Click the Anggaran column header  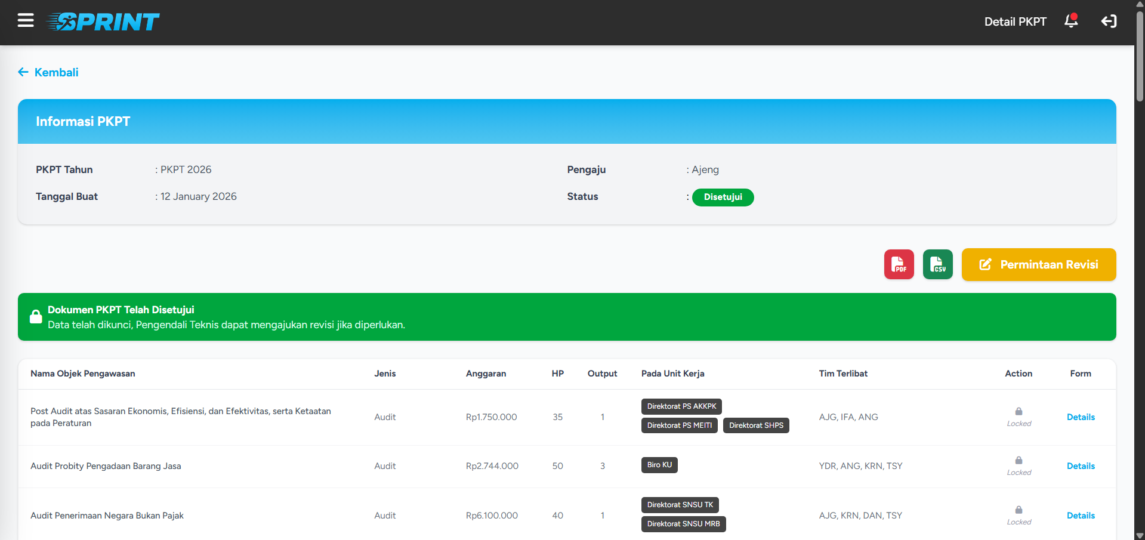[x=486, y=374]
